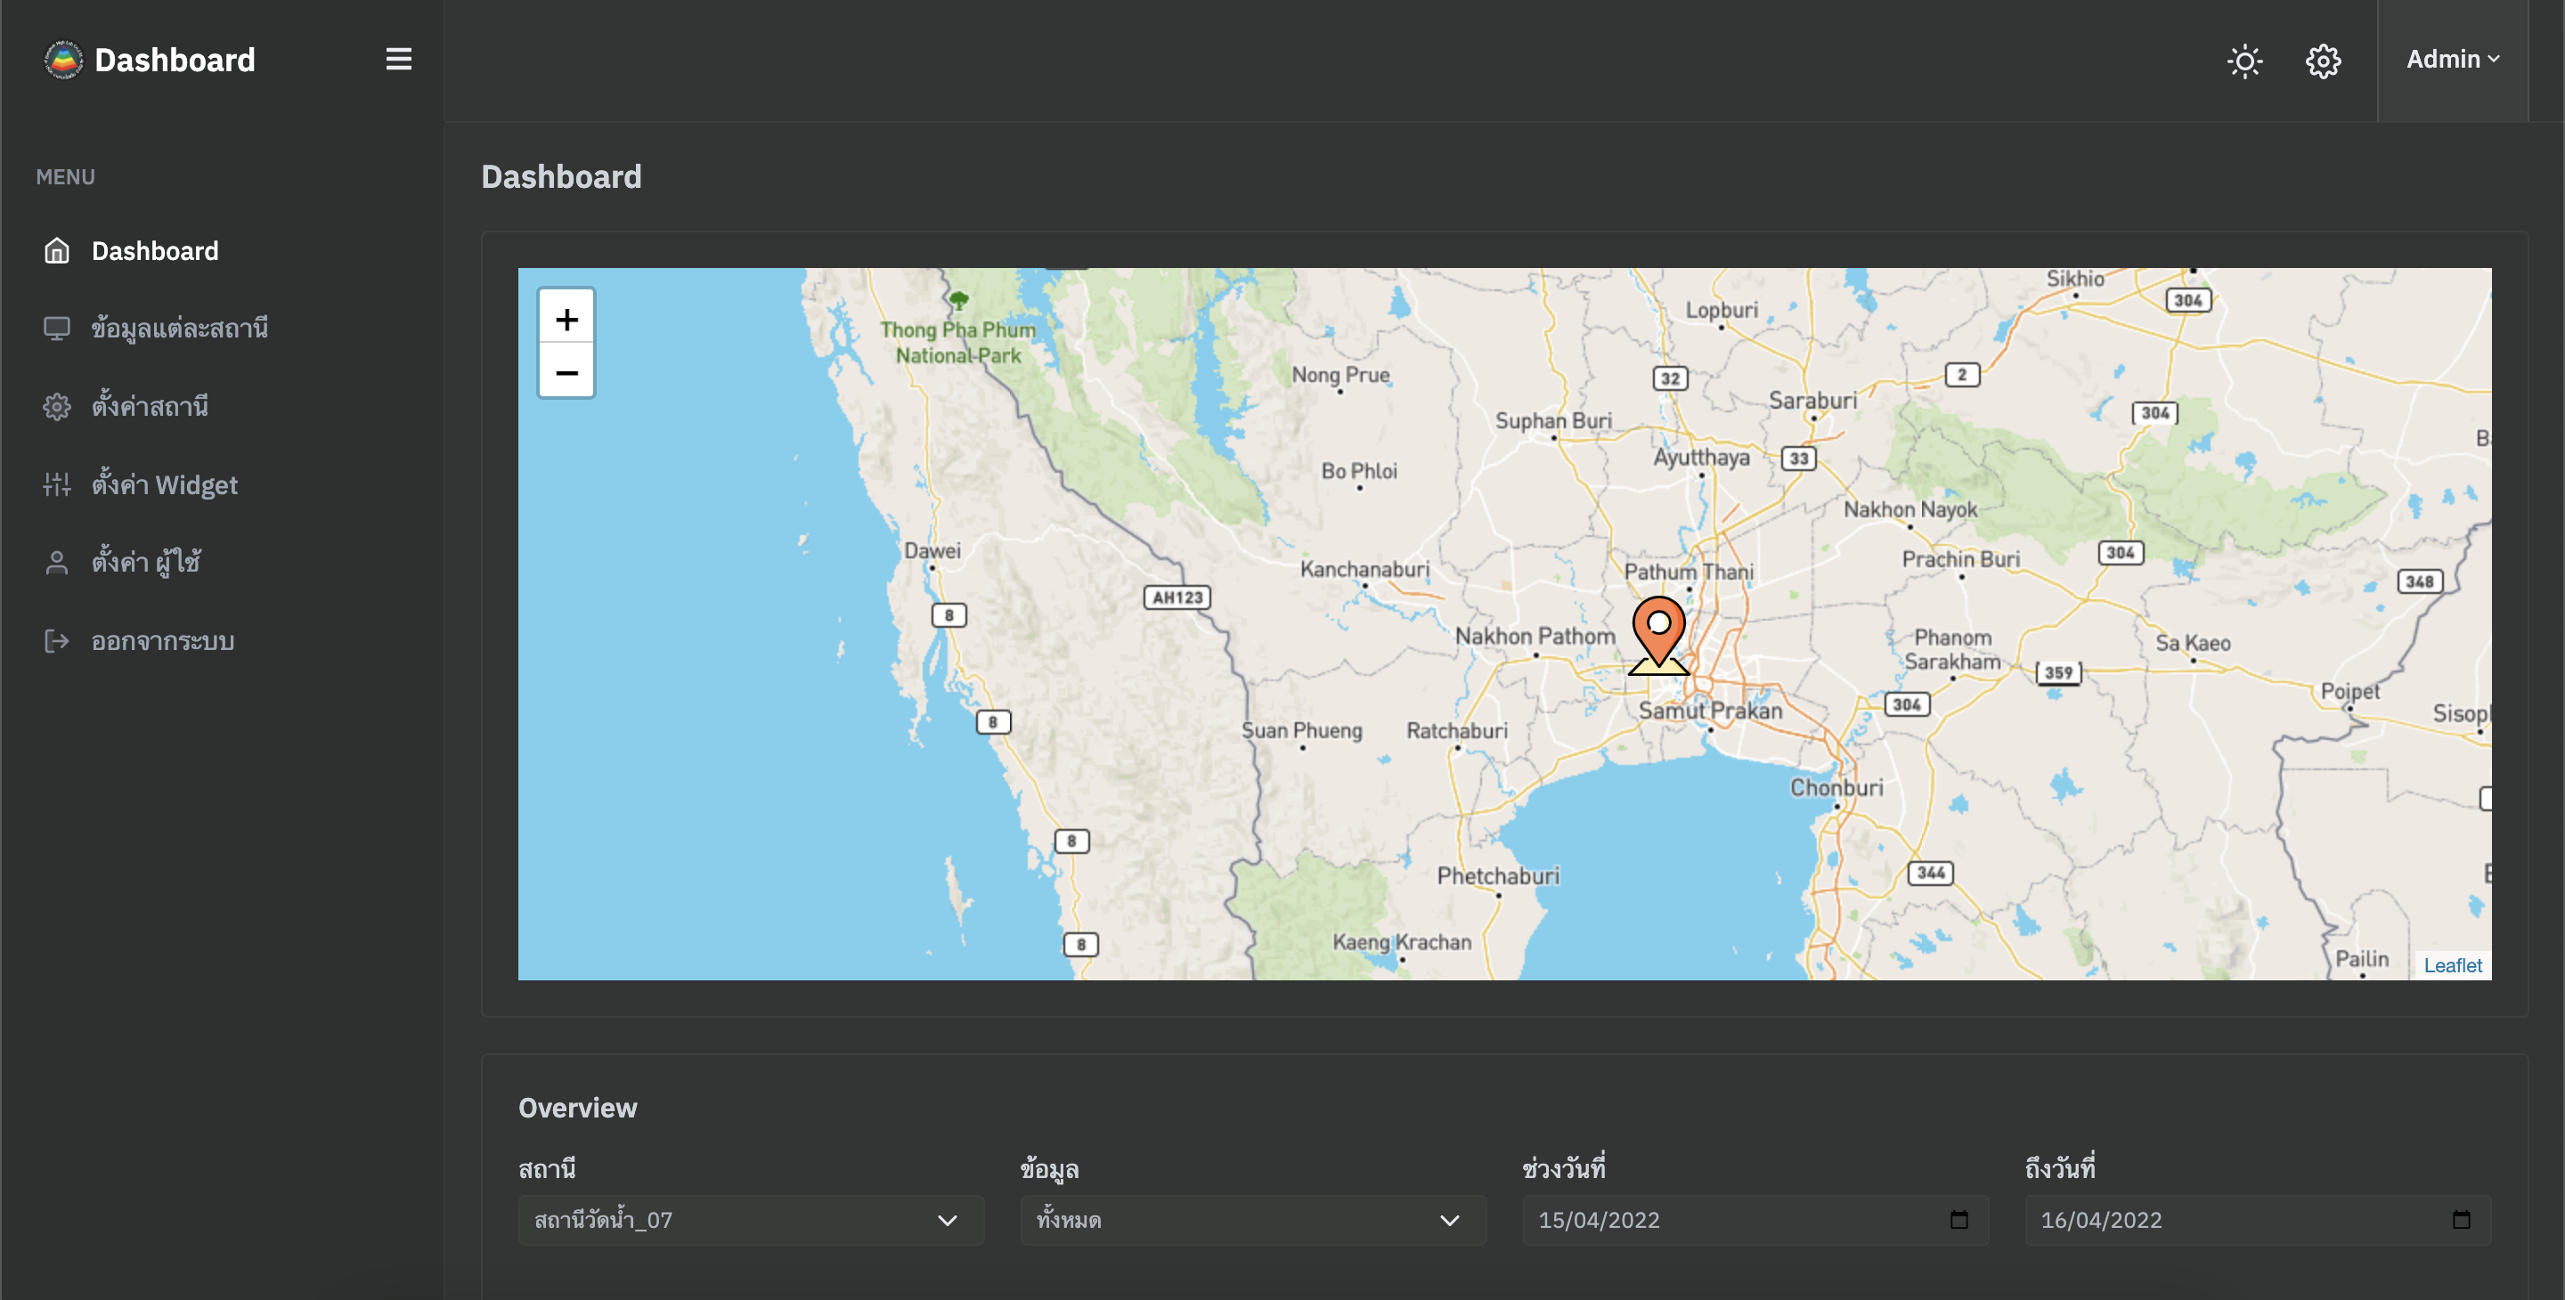Image resolution: width=2565 pixels, height=1300 pixels.
Task: Click the sliders icon for Widget settings
Action: point(57,484)
